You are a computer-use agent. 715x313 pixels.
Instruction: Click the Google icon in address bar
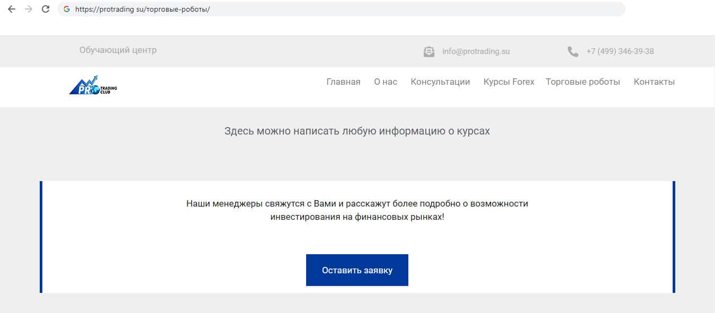pos(67,9)
